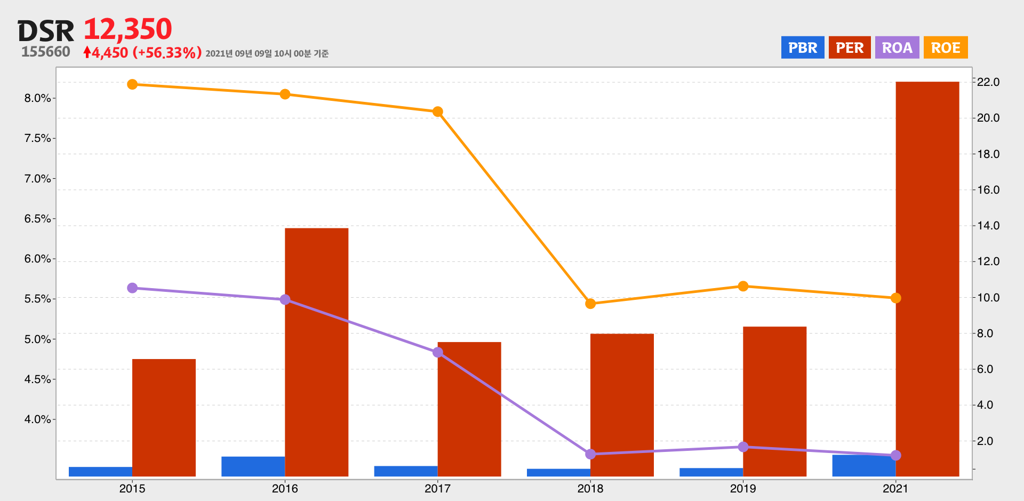This screenshot has width=1024, height=501.
Task: Click the 2017 blue PBR bar
Action: [406, 471]
